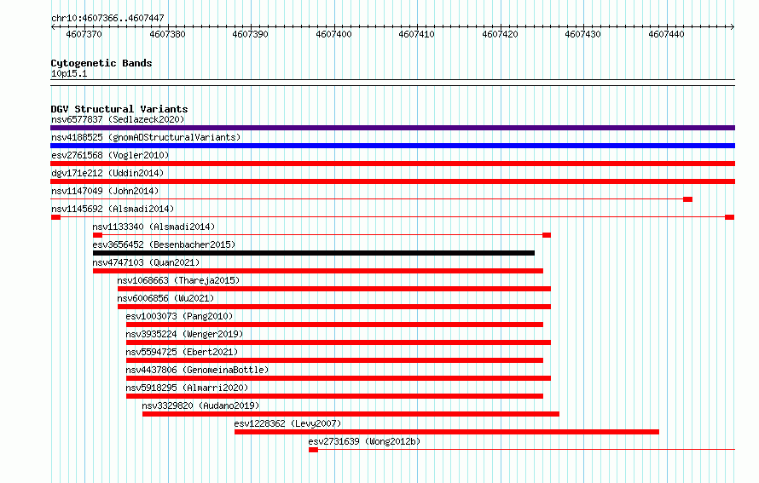Click the left end block of nsv1133340
The image size is (759, 483).
pos(97,235)
